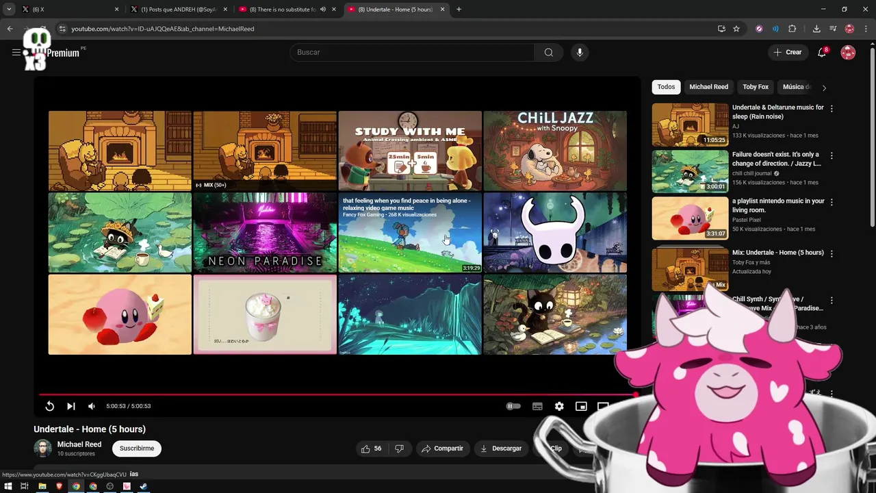876x493 pixels.
Task: Open options for Chill Synth video
Action: pos(832,301)
